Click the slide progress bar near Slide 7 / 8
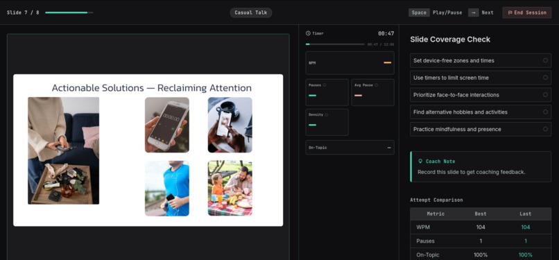Viewport: 559px width, 260px height. pos(69,12)
